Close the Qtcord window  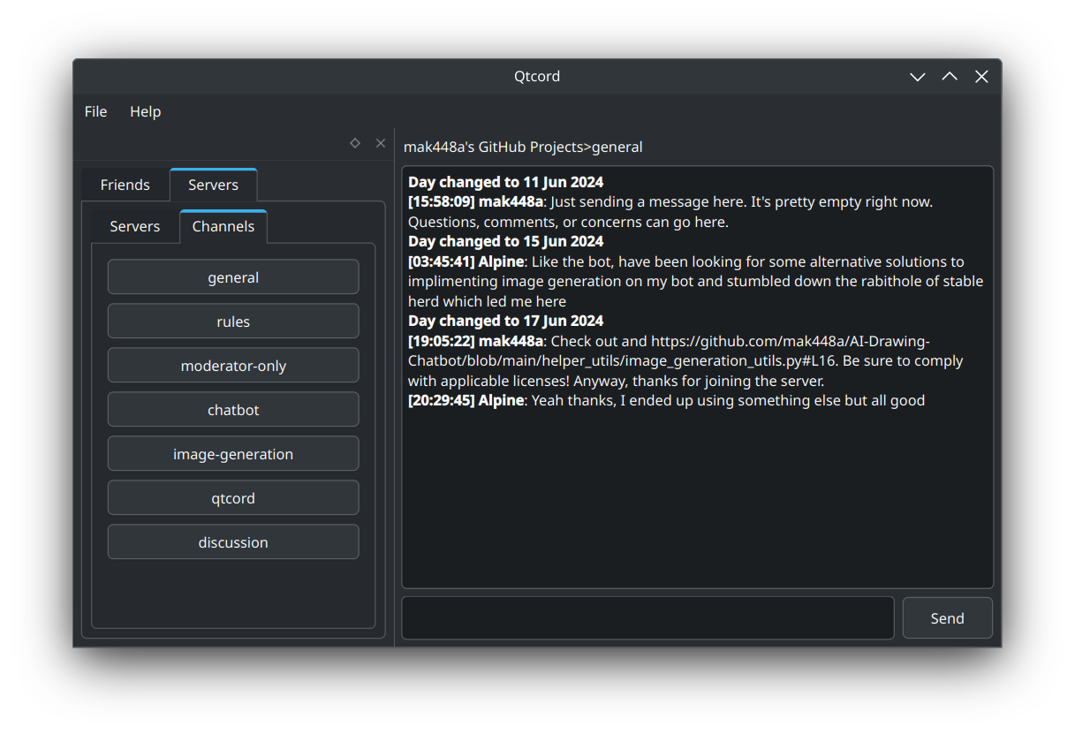[x=981, y=77]
